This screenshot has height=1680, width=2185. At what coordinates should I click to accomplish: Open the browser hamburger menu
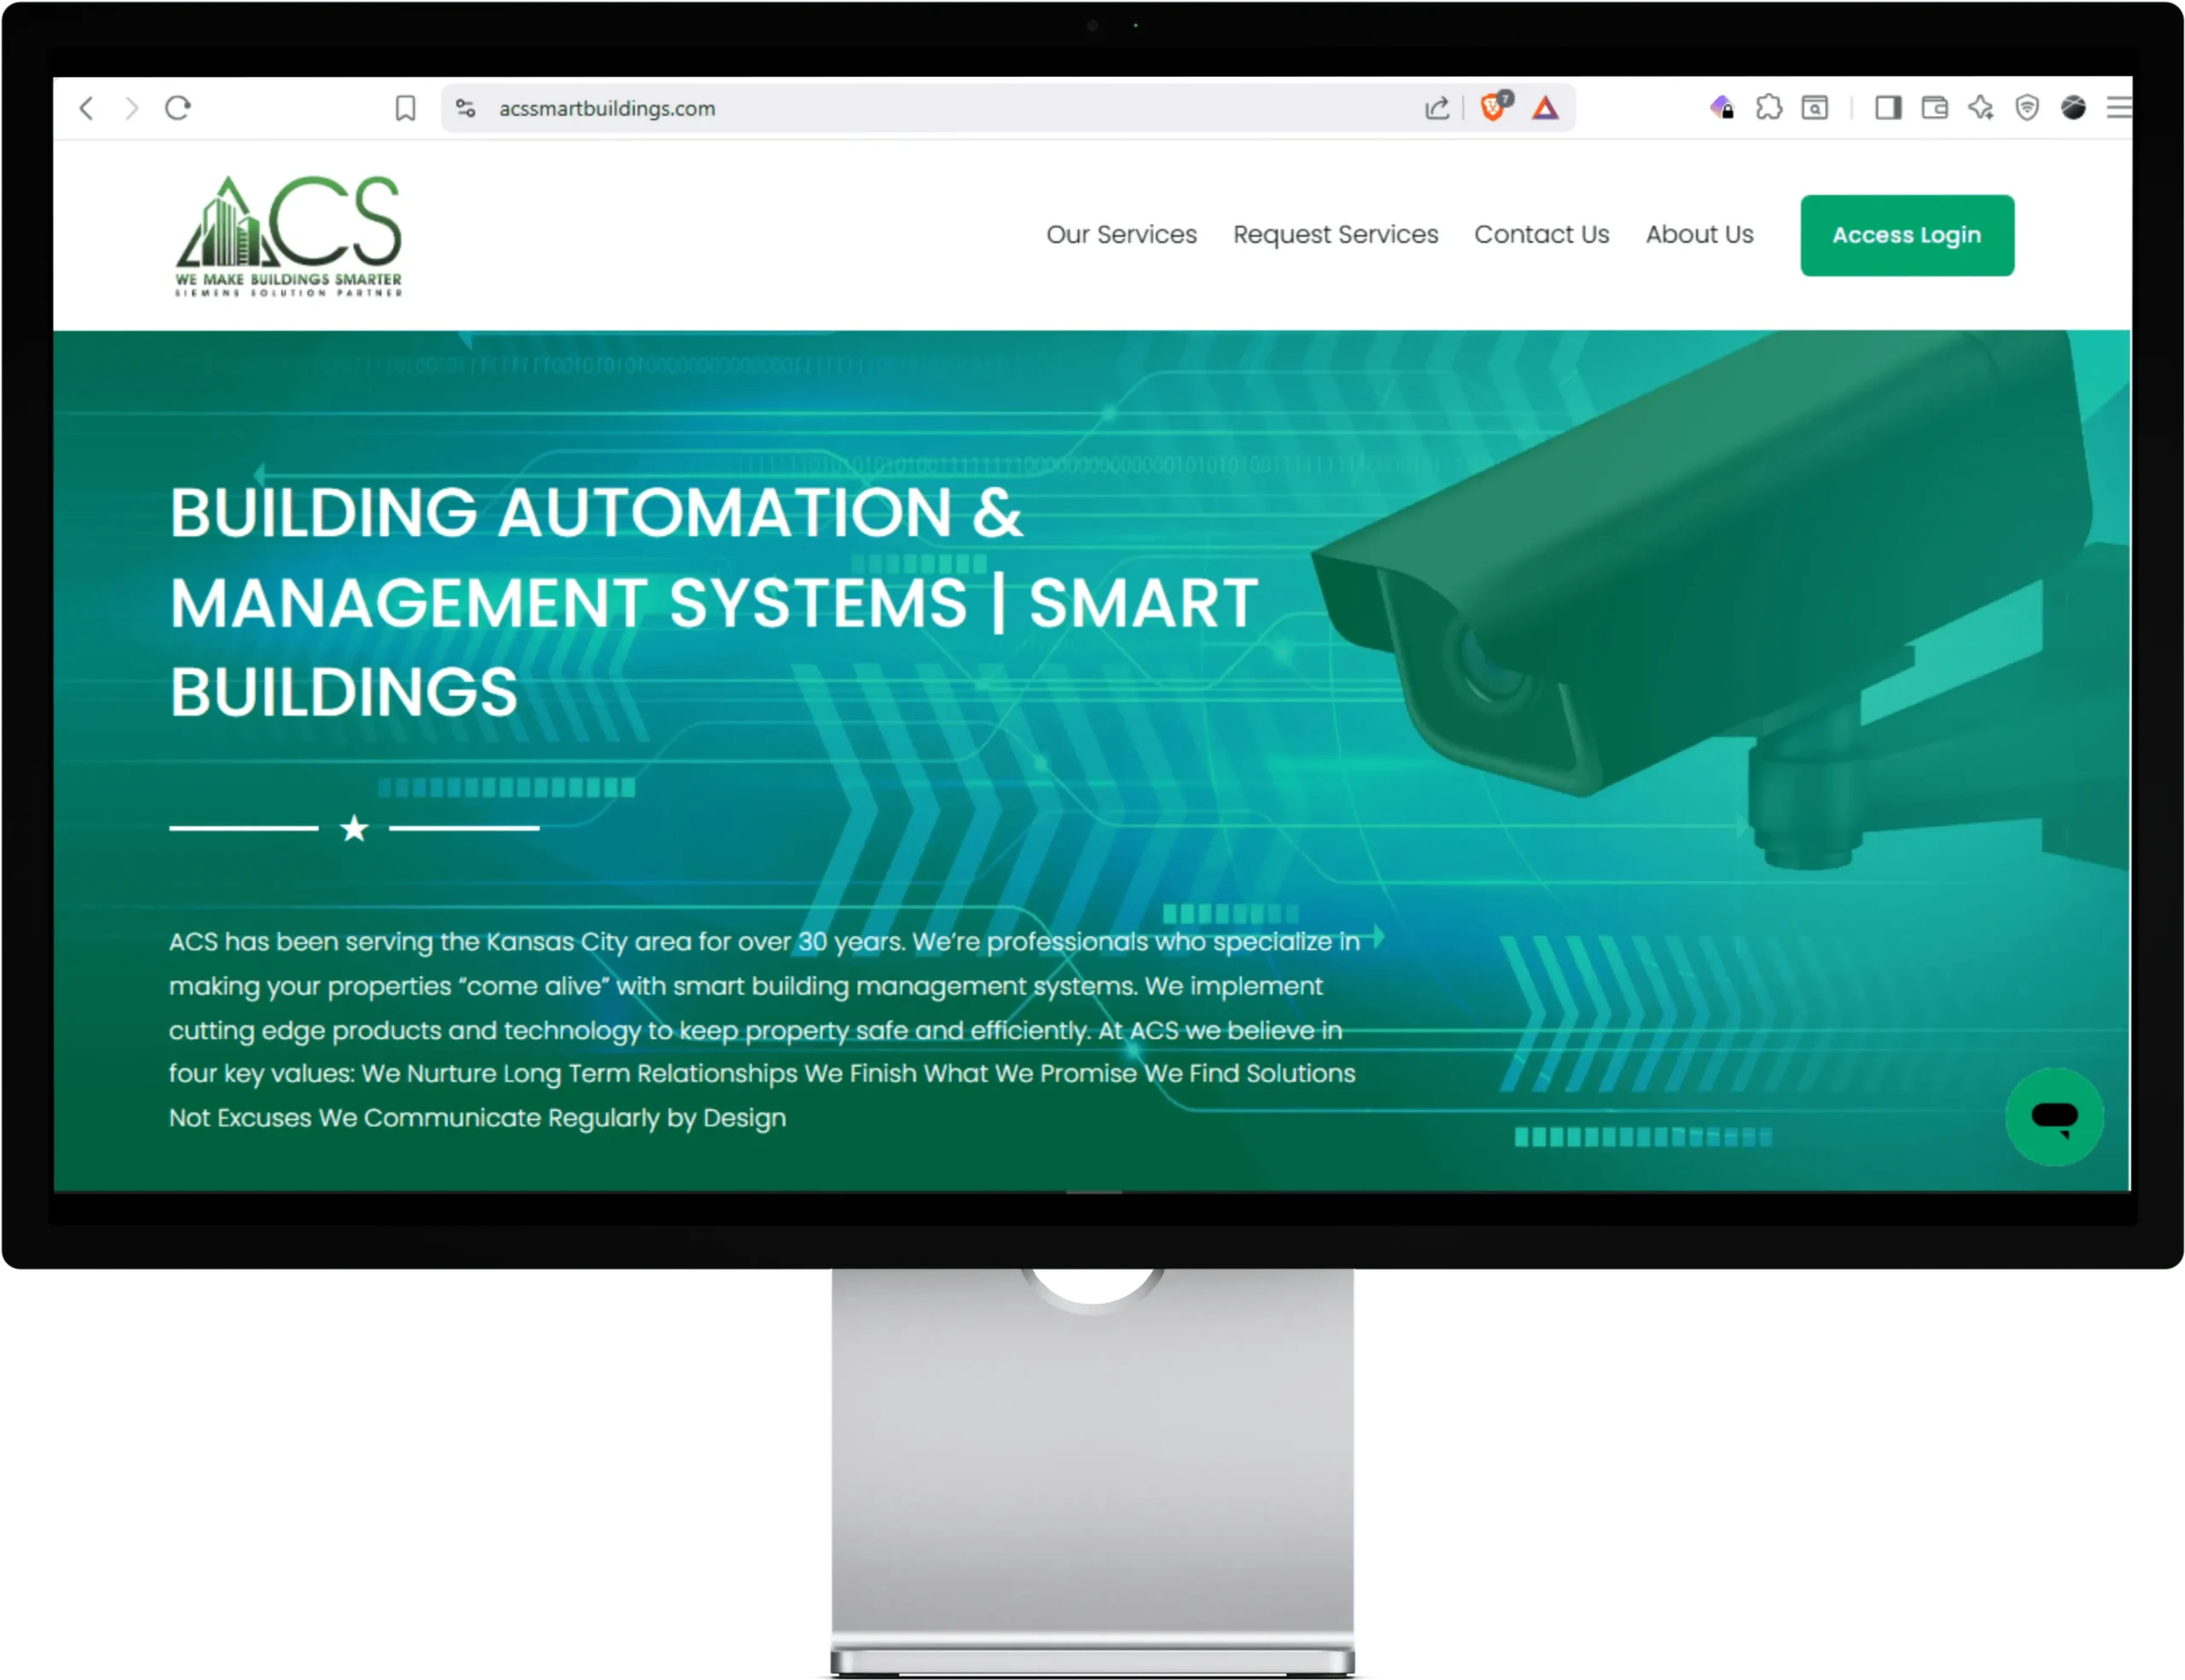point(2118,107)
